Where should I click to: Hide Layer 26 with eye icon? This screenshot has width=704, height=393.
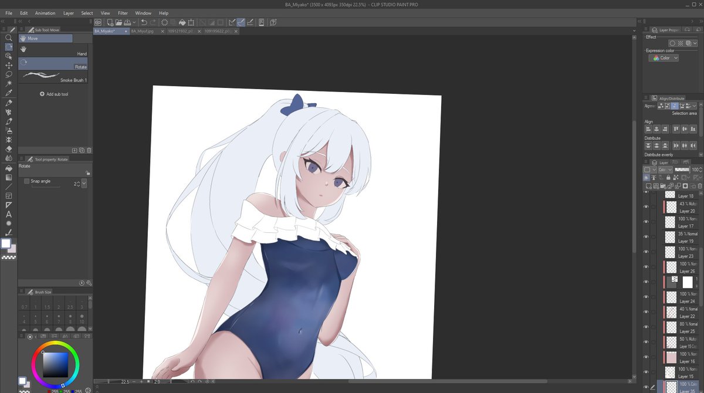point(646,267)
